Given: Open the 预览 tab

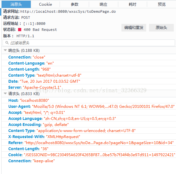Looking at the screenshot, I should pyautogui.click(x=161, y=4).
